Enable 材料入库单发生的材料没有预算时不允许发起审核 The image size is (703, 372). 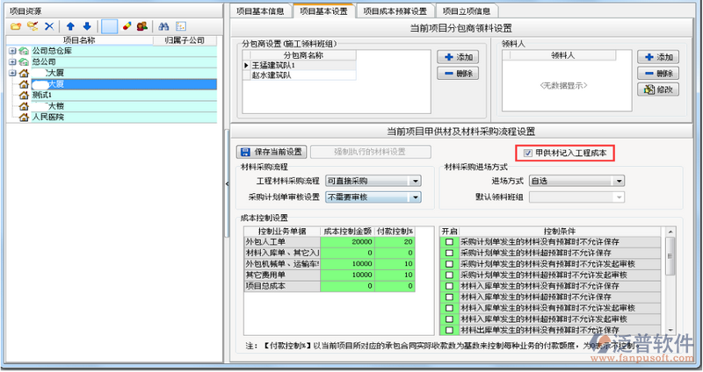449,308
